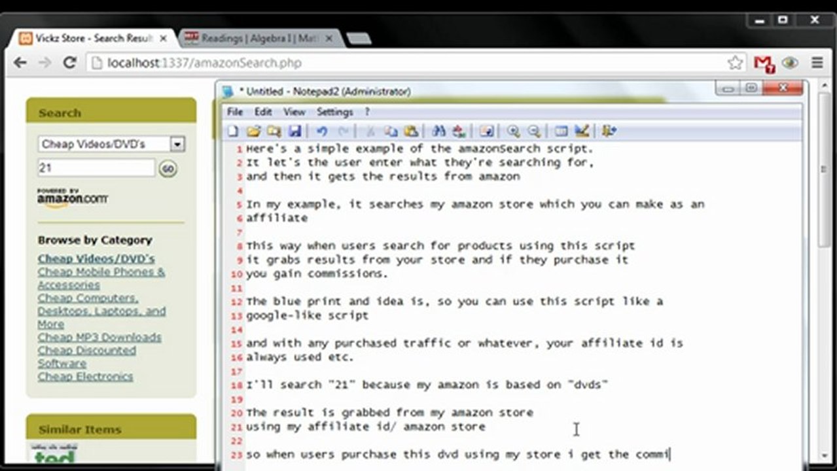This screenshot has height=471, width=837.
Task: Click the Exit icon in the Notepad2 toolbar
Action: click(x=609, y=131)
